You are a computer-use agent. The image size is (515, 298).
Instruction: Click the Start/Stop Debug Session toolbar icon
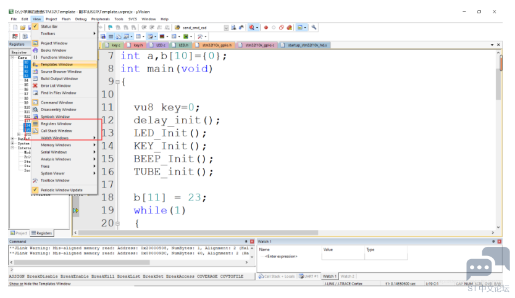(x=251, y=28)
